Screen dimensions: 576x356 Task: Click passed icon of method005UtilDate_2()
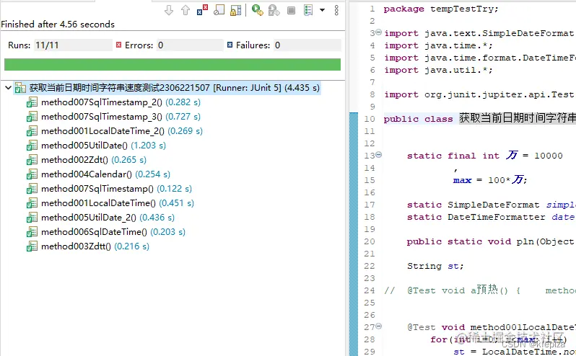coord(32,218)
